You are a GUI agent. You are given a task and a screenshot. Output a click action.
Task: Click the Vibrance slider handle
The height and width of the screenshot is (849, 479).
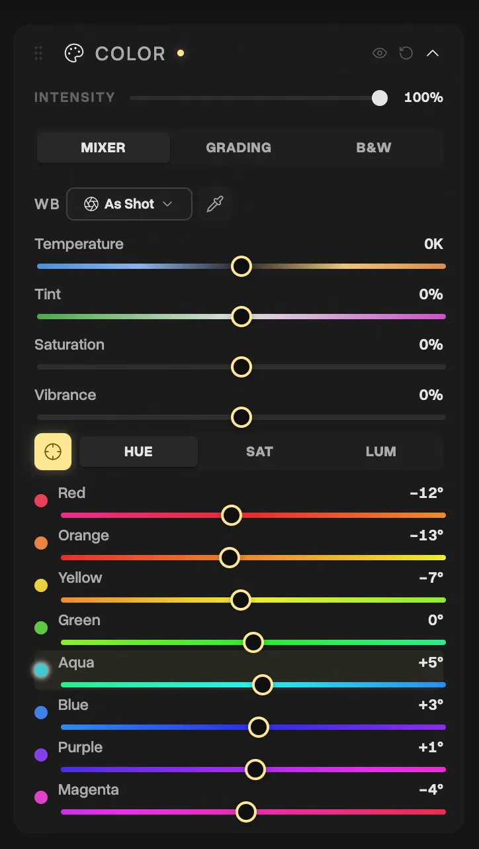point(241,417)
